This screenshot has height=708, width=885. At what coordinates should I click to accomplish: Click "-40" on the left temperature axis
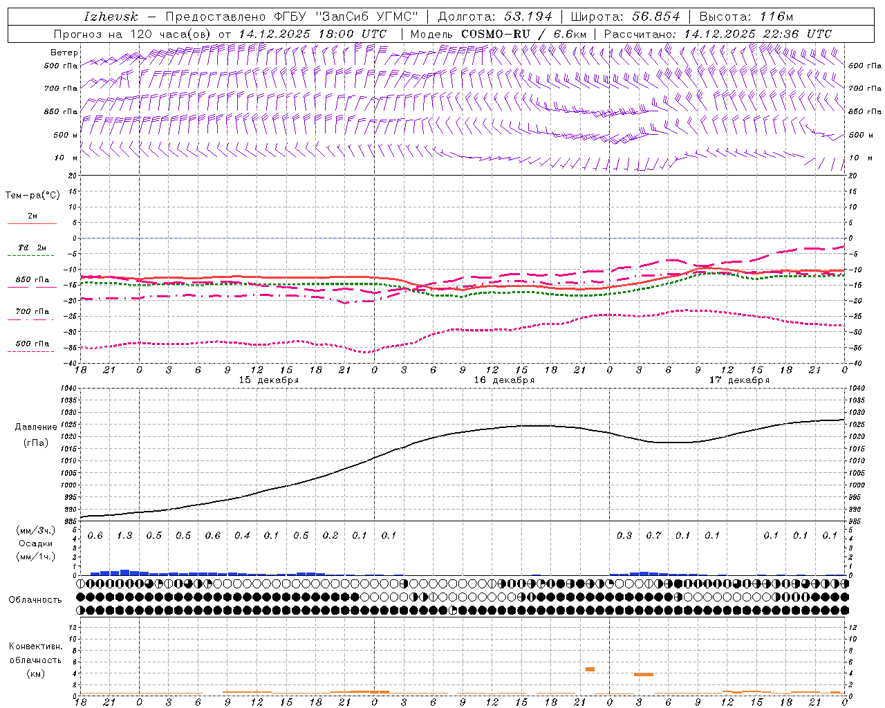pos(71,364)
